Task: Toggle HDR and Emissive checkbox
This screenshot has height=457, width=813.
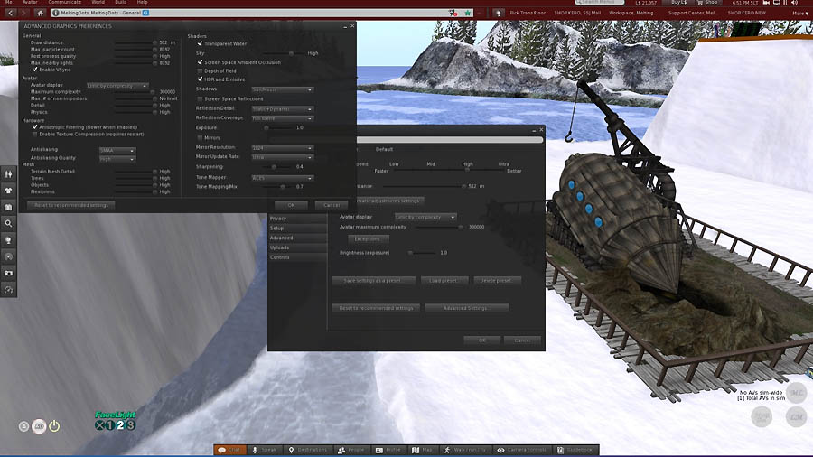Action: coord(201,79)
